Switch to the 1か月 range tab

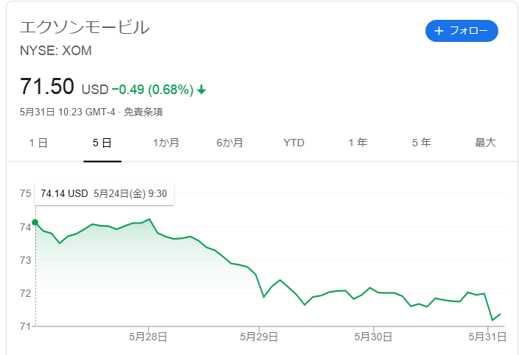point(166,143)
